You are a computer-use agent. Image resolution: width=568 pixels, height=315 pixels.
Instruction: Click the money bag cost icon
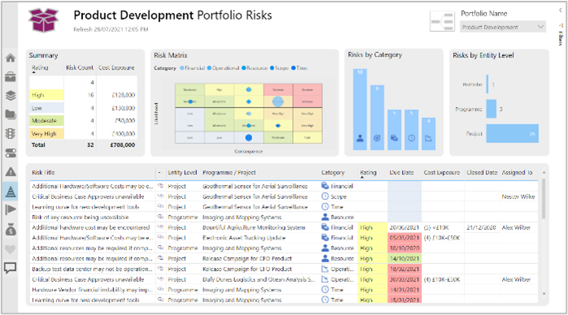tap(11, 229)
